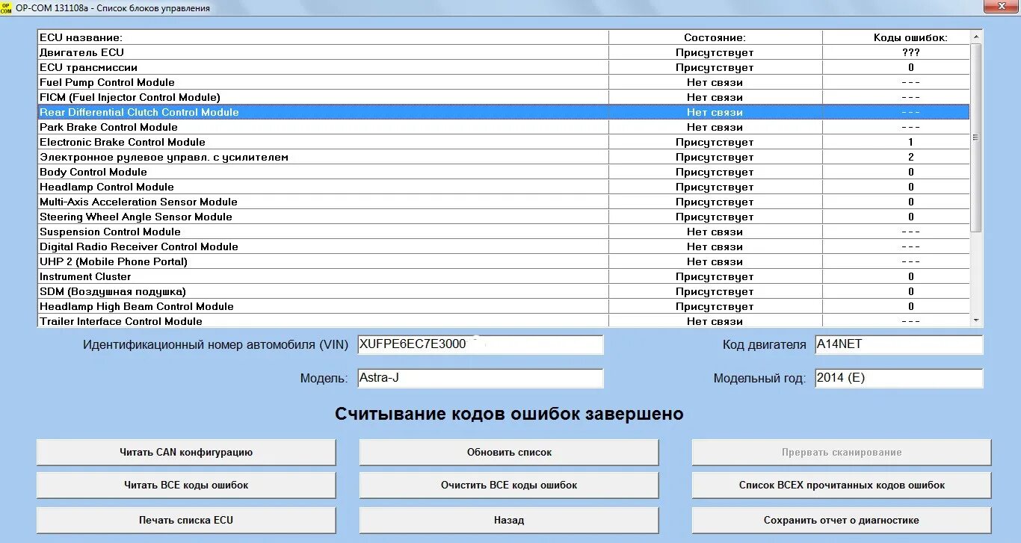
Task: Select 'Trailer Interface Control Module' row
Action: click(504, 321)
